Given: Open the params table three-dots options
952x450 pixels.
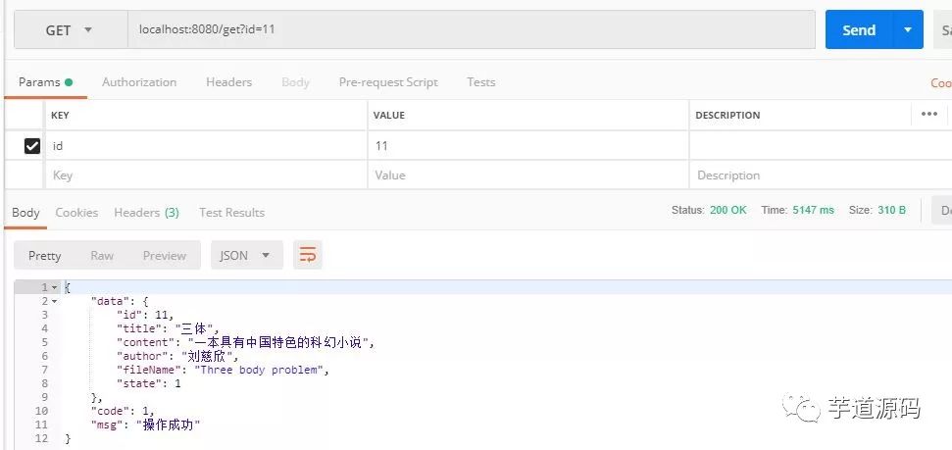Looking at the screenshot, I should [928, 114].
